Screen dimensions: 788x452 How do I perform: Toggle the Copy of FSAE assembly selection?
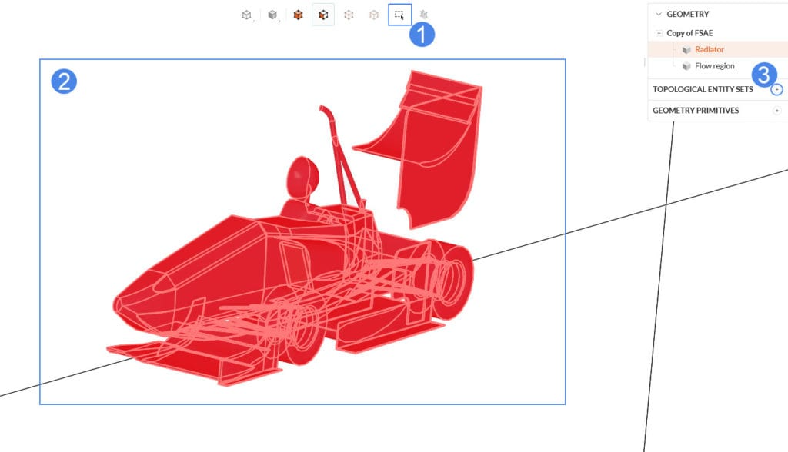click(x=691, y=32)
